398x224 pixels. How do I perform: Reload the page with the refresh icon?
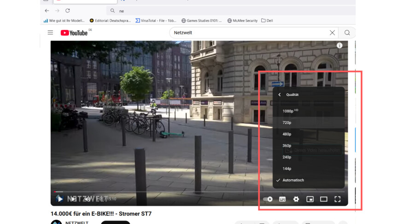click(68, 11)
